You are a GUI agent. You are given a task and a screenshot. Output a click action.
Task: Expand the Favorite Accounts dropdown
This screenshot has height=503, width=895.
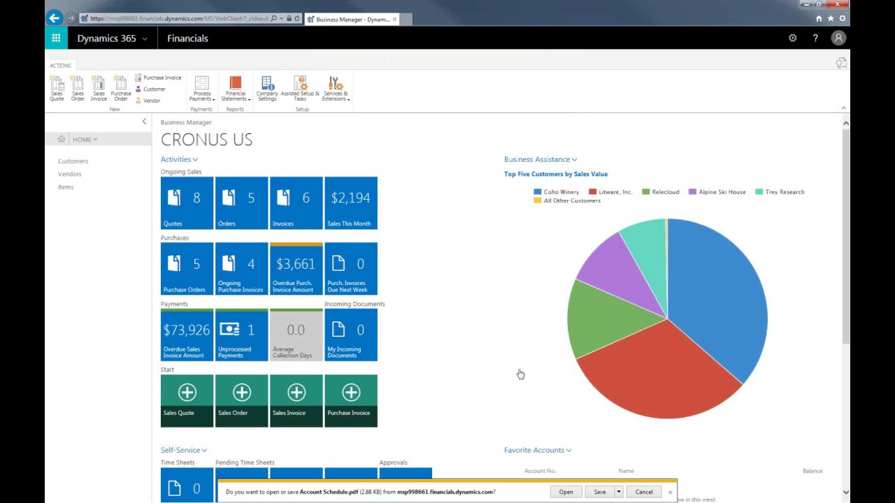[x=538, y=450]
